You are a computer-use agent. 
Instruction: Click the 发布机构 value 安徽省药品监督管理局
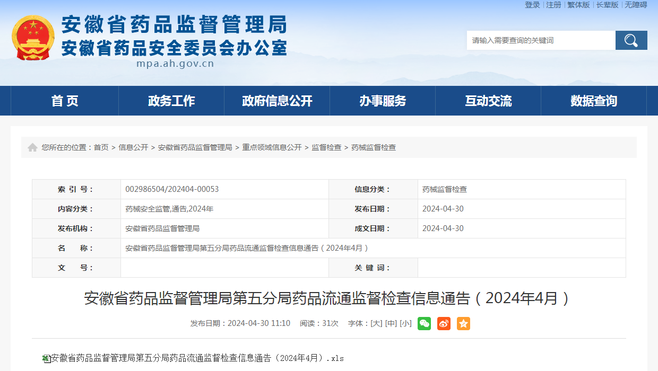[x=162, y=228]
